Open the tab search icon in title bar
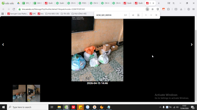This screenshot has height=110, width=197. 169,3
